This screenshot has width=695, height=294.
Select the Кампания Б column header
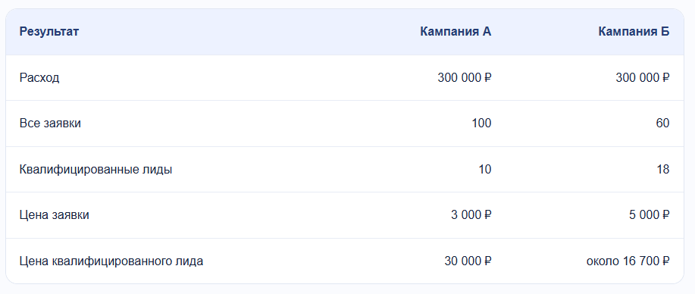coord(634,32)
